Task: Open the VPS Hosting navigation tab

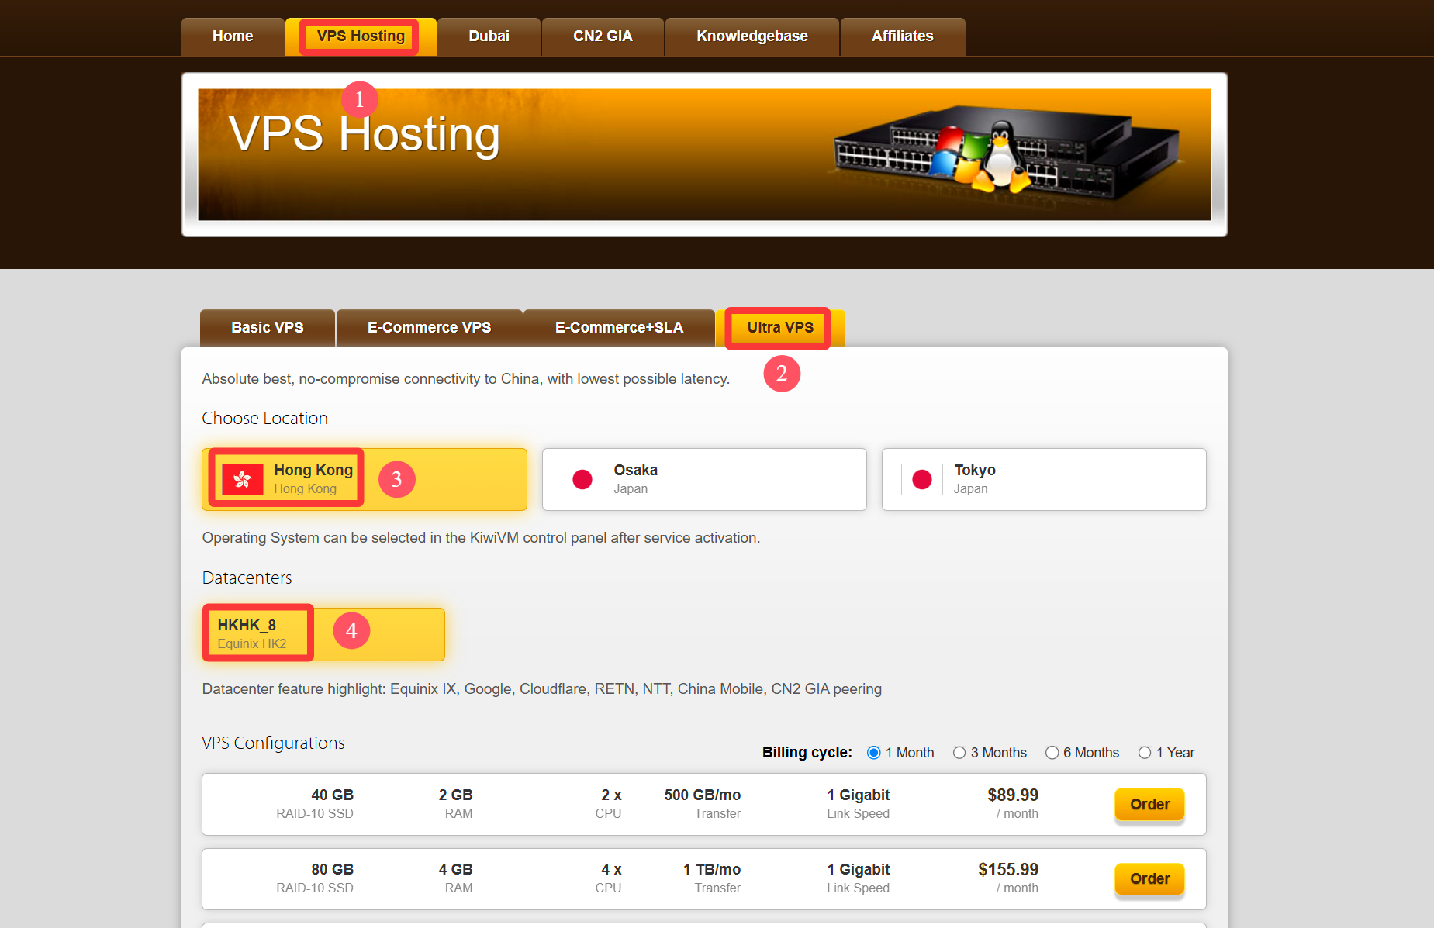Action: click(x=361, y=36)
